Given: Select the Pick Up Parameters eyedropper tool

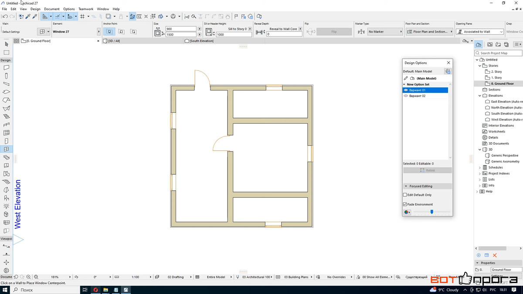Looking at the screenshot, I should (28, 17).
